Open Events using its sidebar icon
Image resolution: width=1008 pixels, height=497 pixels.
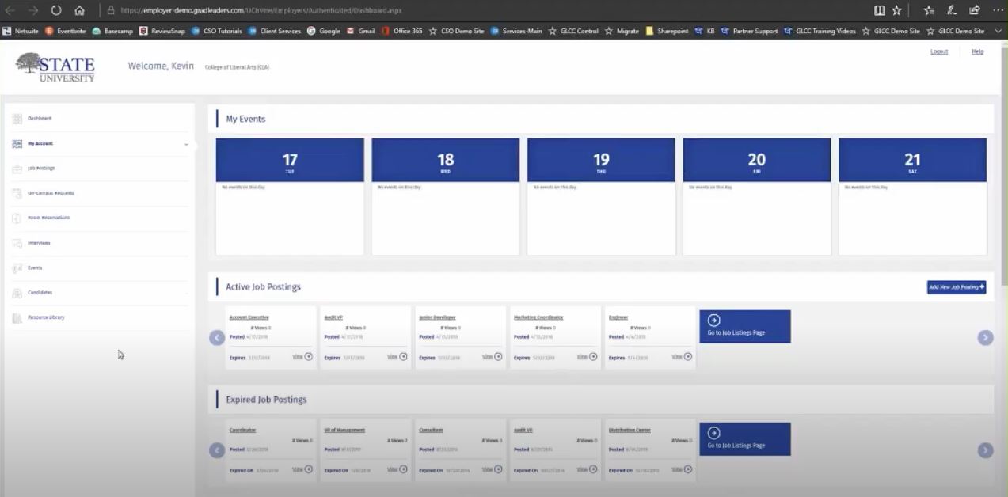[17, 267]
